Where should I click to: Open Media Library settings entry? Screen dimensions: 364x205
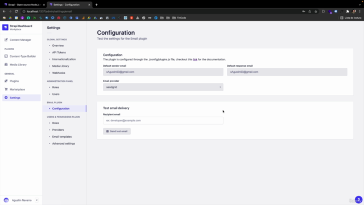coord(61,66)
